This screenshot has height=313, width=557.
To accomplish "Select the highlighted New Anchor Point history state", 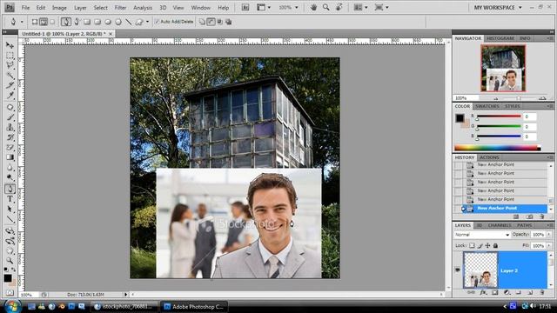I will (505, 209).
